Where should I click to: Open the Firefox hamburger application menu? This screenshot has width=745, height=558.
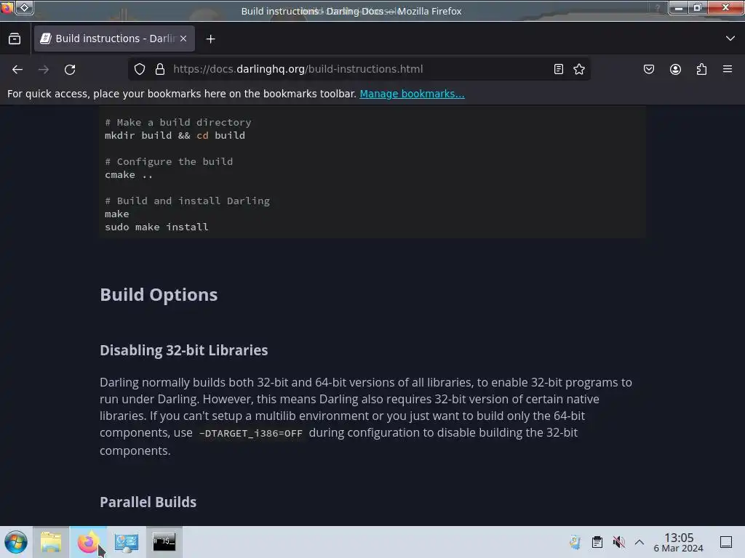click(728, 69)
